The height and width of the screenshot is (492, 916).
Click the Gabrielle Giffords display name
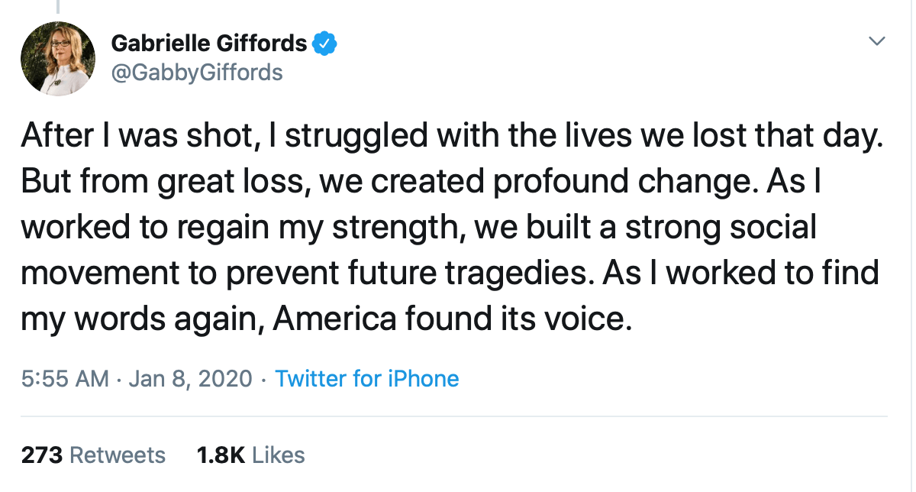209,44
